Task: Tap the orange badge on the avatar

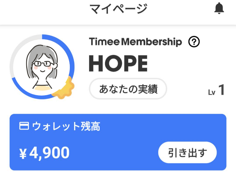Action: click(65, 88)
